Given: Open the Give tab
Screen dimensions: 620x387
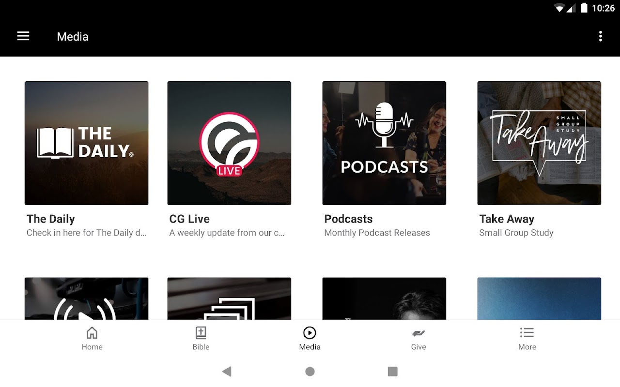Looking at the screenshot, I should pos(418,339).
